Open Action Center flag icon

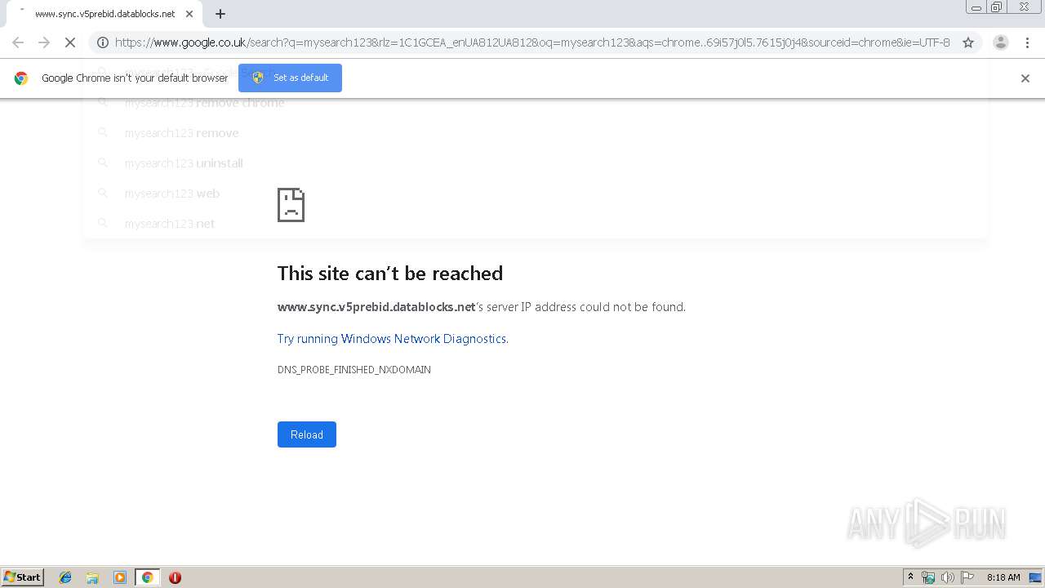point(967,577)
